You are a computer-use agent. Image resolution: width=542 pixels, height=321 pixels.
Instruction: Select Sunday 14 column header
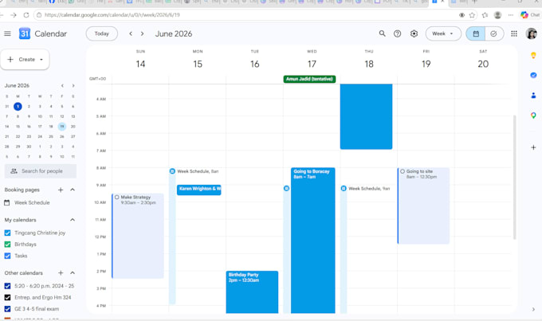140,64
